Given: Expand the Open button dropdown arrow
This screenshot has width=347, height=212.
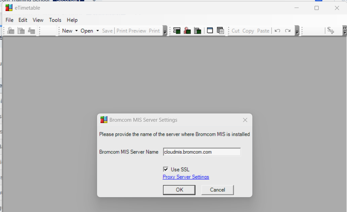Looking at the screenshot, I should [98, 31].
